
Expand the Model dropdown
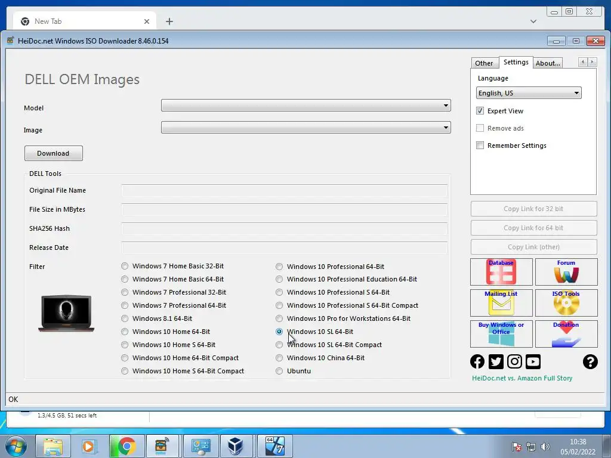(306, 106)
